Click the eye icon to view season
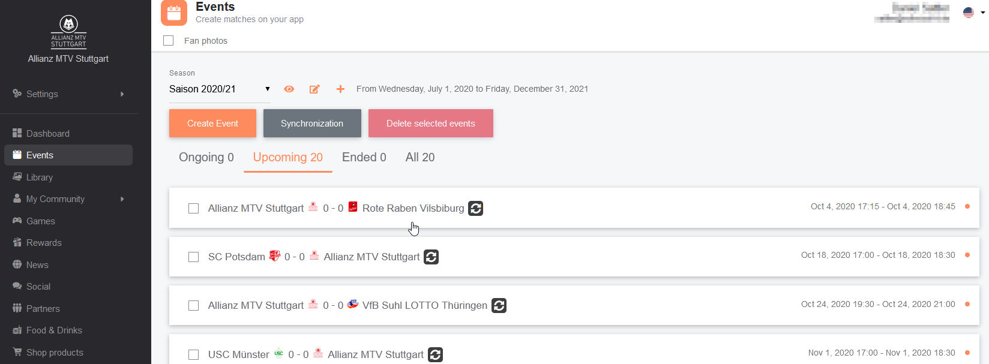 tap(289, 89)
